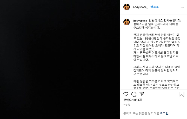This screenshot has height=119, width=187.
Task: Click the black post image
Action: click(60, 59)
